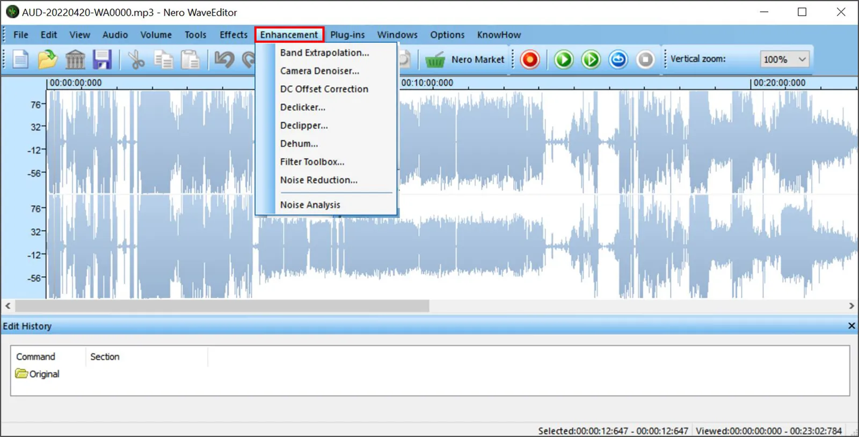Open the Tools menu
The height and width of the screenshot is (437, 859).
click(x=195, y=35)
